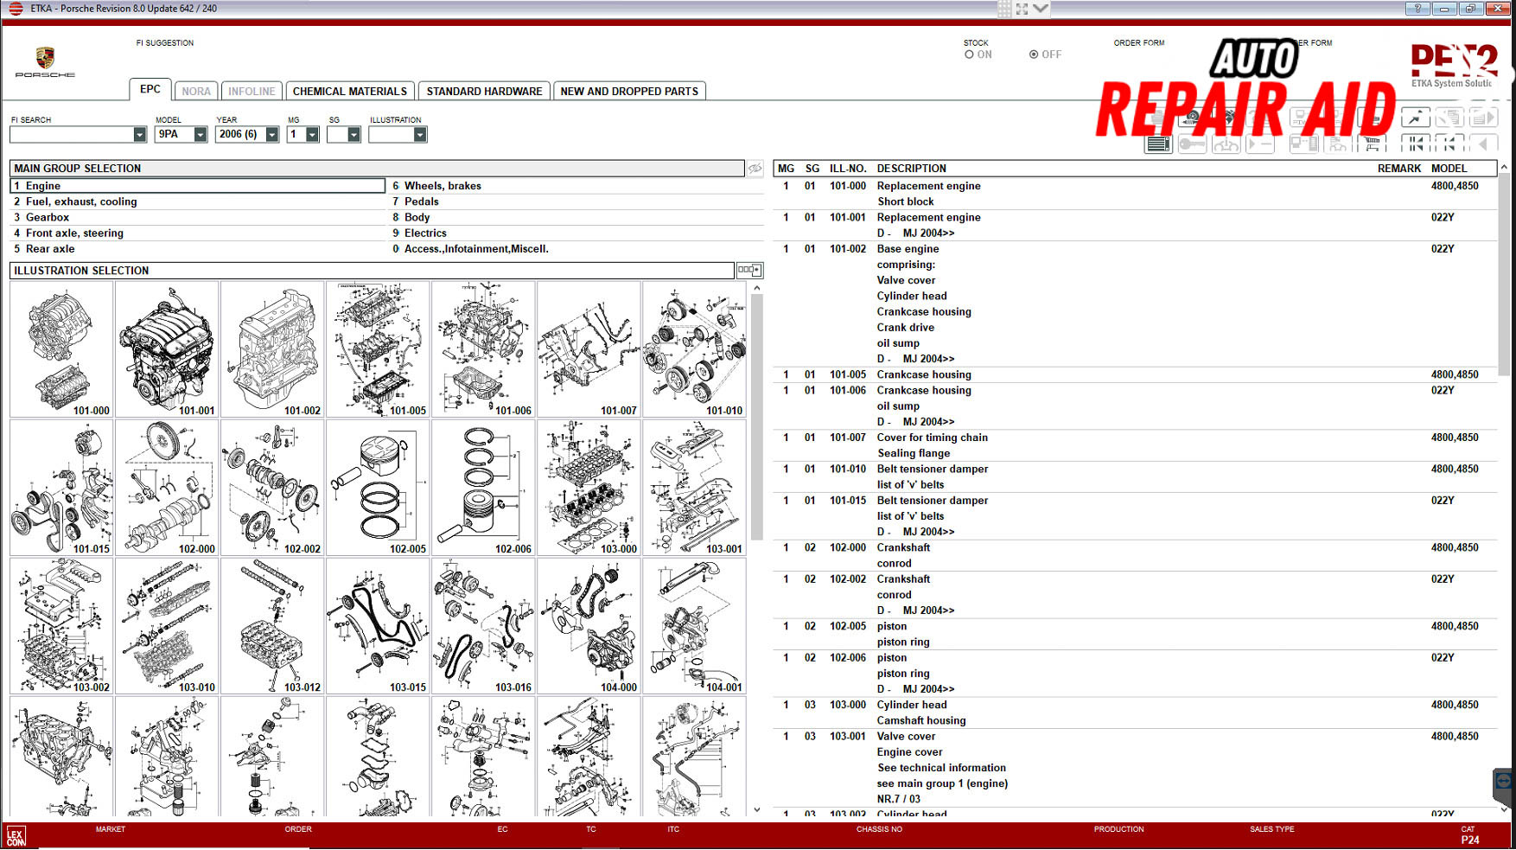Click the FI Search input field
Screen dimensions: 1516x850
[x=71, y=135]
